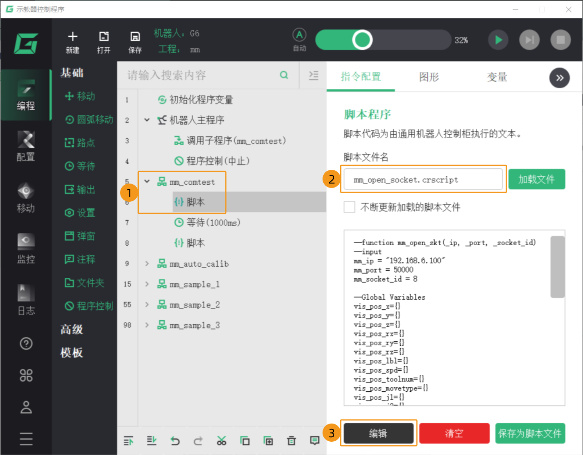Click the 打开 (open) toolbar icon
The width and height of the screenshot is (583, 455).
pos(104,42)
